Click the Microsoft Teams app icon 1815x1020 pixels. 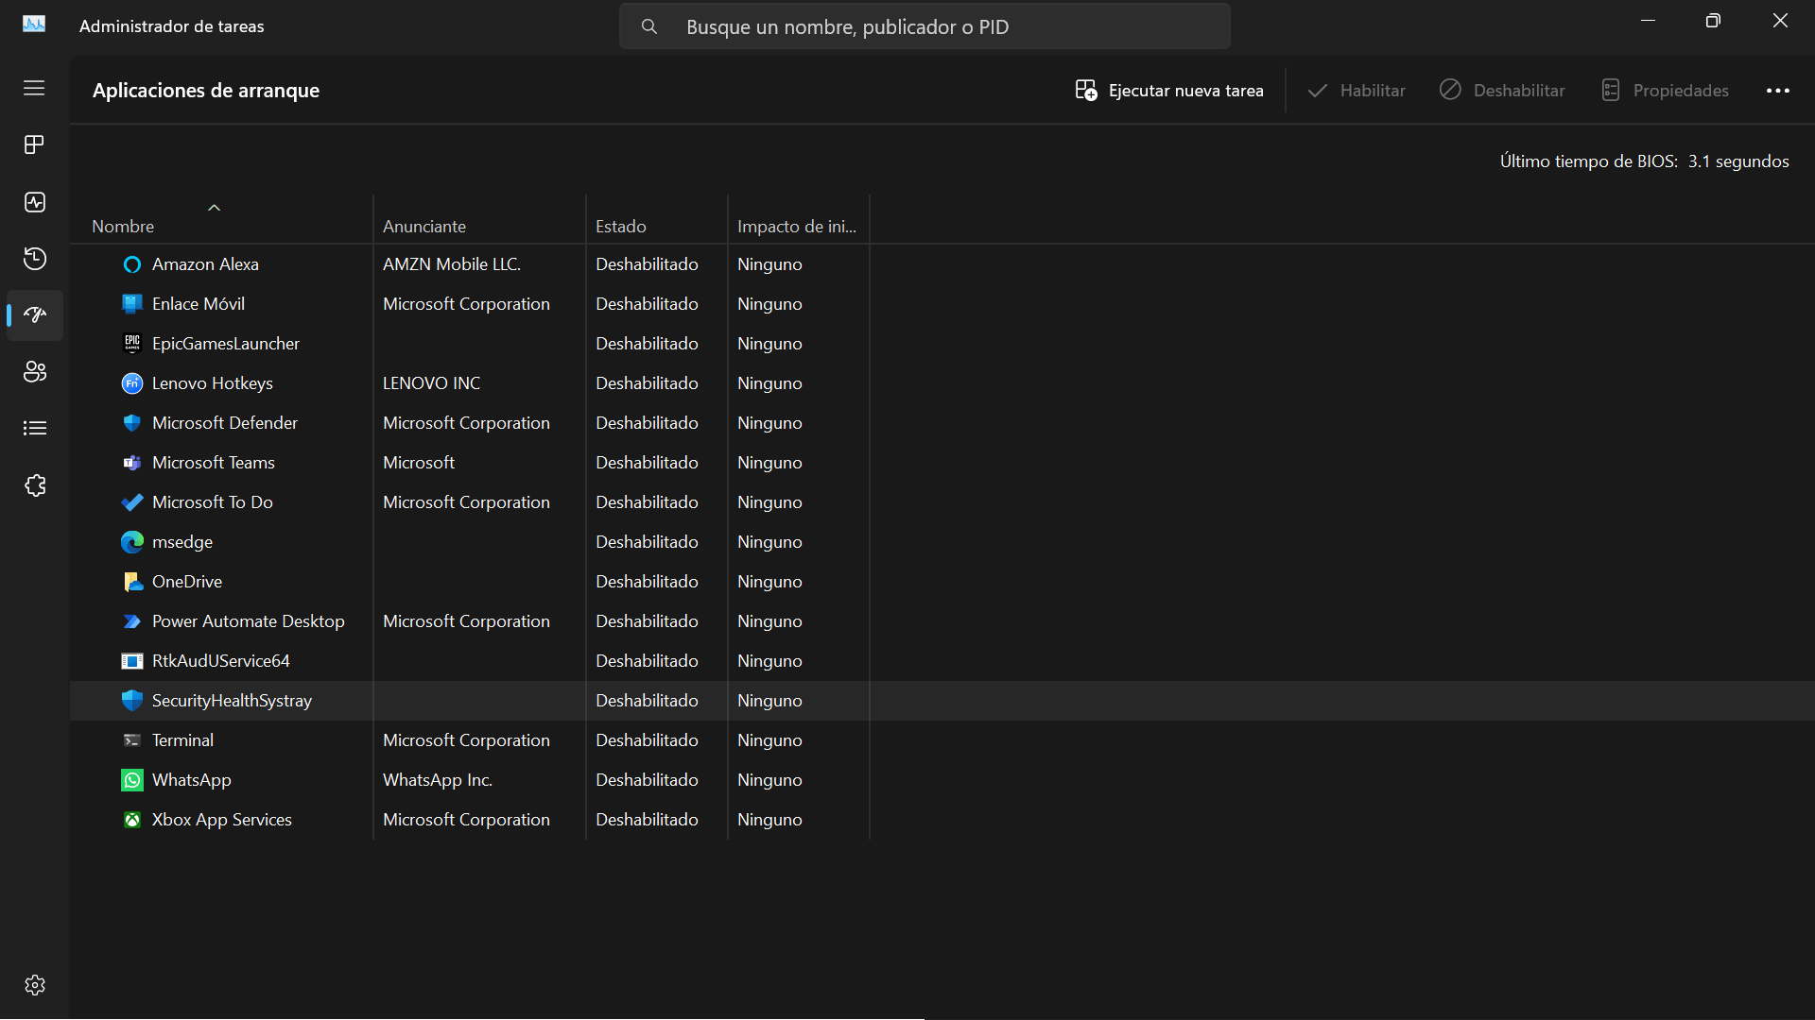[x=132, y=463]
